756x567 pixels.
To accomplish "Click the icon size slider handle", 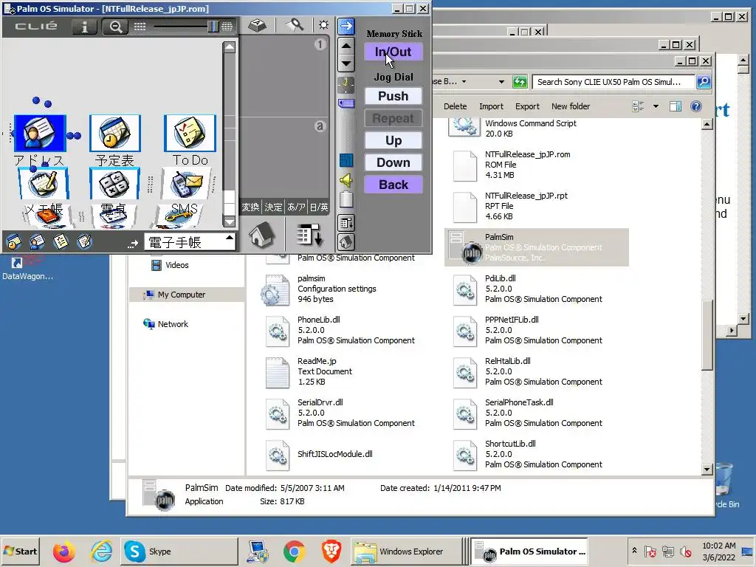I will point(213,27).
